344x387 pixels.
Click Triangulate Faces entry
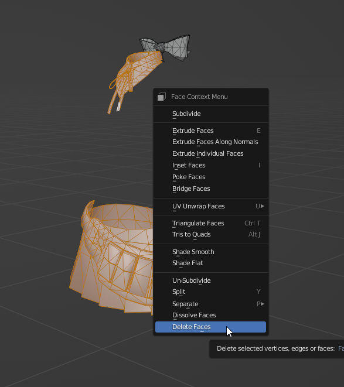tap(210, 223)
